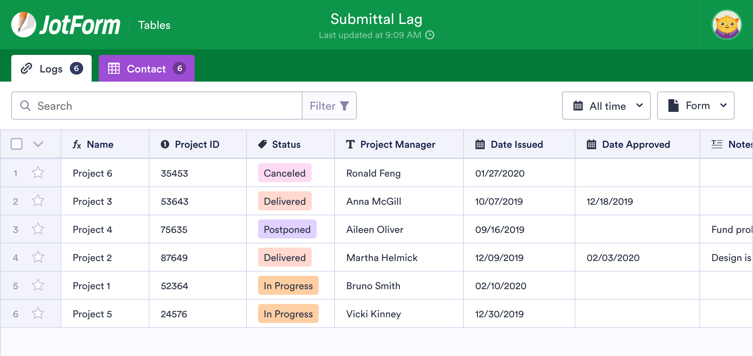
Task: Click the Postponed status color chip
Action: (287, 229)
